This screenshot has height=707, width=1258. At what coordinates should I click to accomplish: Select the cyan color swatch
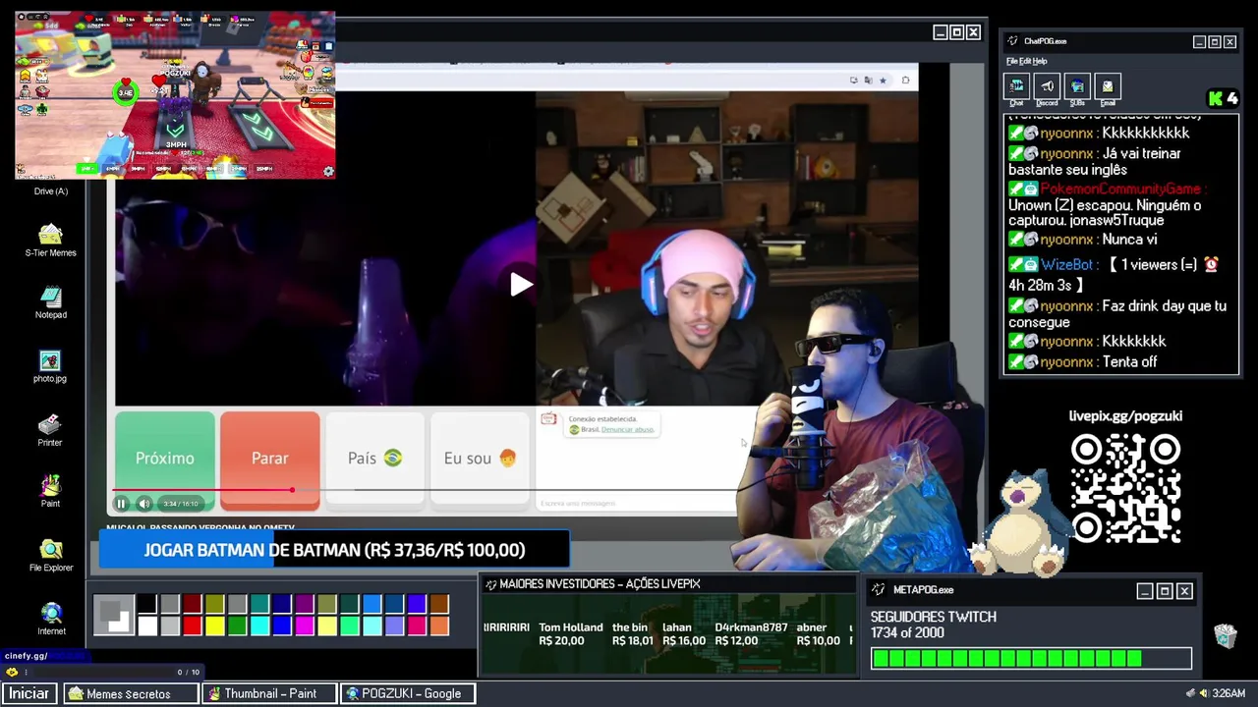[259, 625]
